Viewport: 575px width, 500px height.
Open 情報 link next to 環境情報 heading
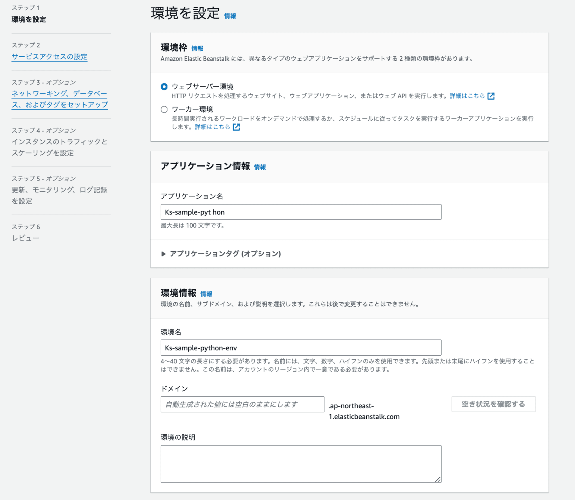click(x=206, y=294)
